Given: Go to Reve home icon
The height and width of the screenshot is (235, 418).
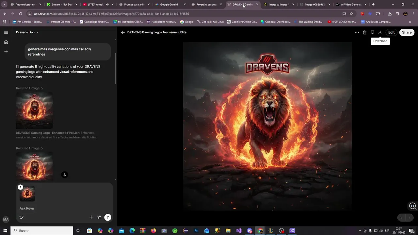Looking at the screenshot, I should pyautogui.click(x=6, y=42).
